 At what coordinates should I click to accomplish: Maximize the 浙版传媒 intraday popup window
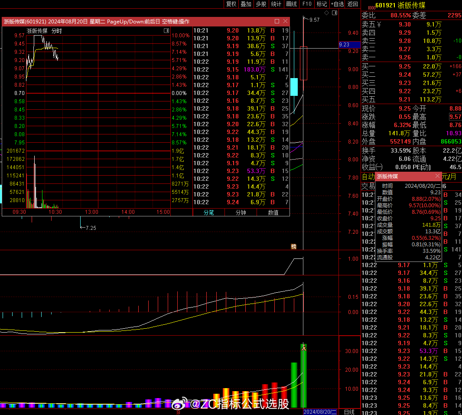tap(277, 21)
